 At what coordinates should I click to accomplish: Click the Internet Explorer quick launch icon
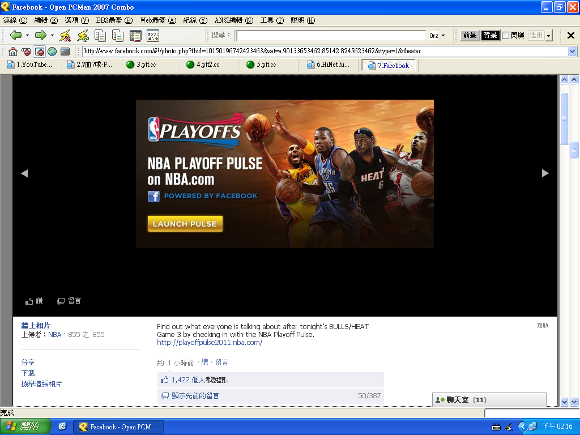(x=62, y=427)
